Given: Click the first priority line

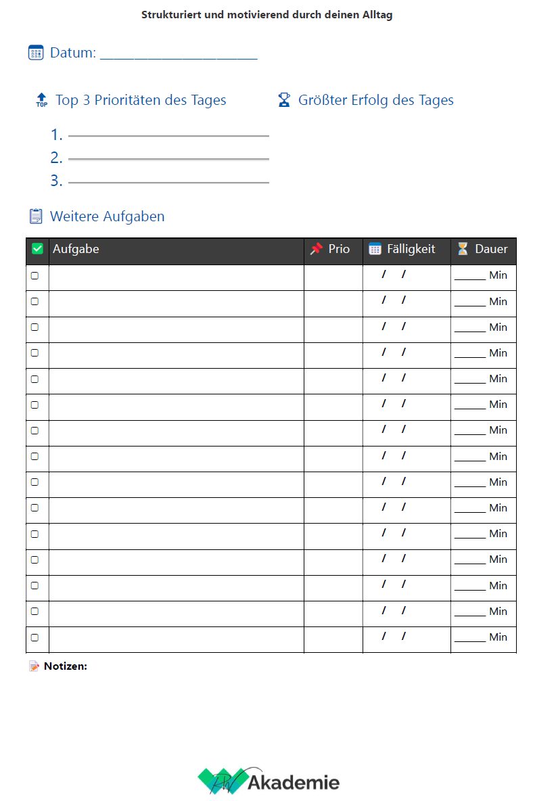Looking at the screenshot, I should (168, 135).
